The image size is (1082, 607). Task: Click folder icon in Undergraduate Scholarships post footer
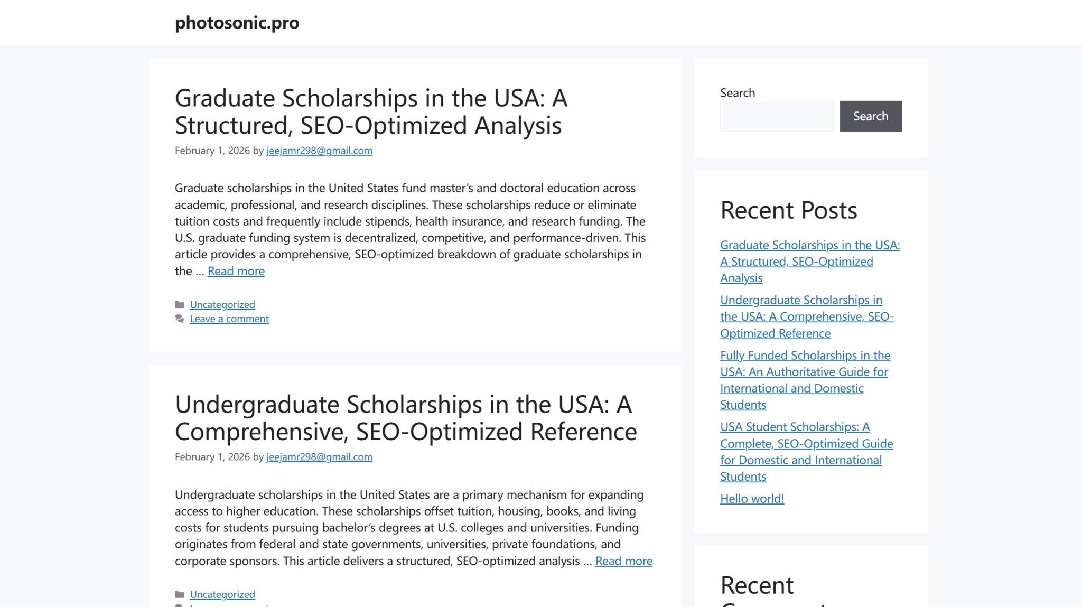180,594
